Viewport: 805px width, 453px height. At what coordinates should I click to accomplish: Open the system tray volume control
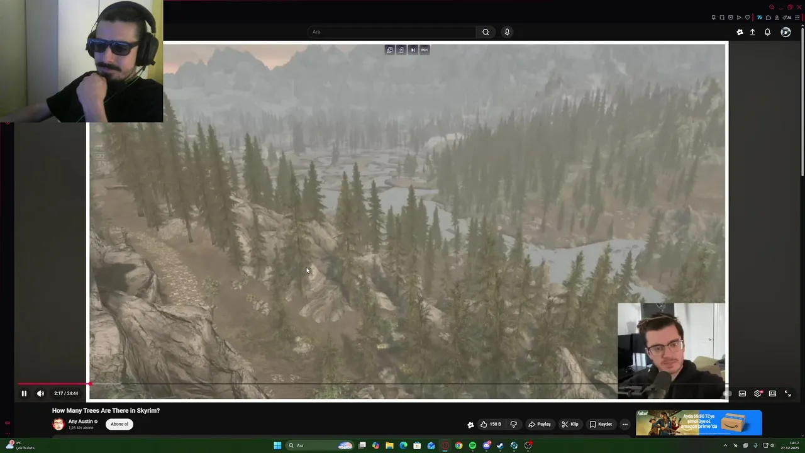pos(773,445)
